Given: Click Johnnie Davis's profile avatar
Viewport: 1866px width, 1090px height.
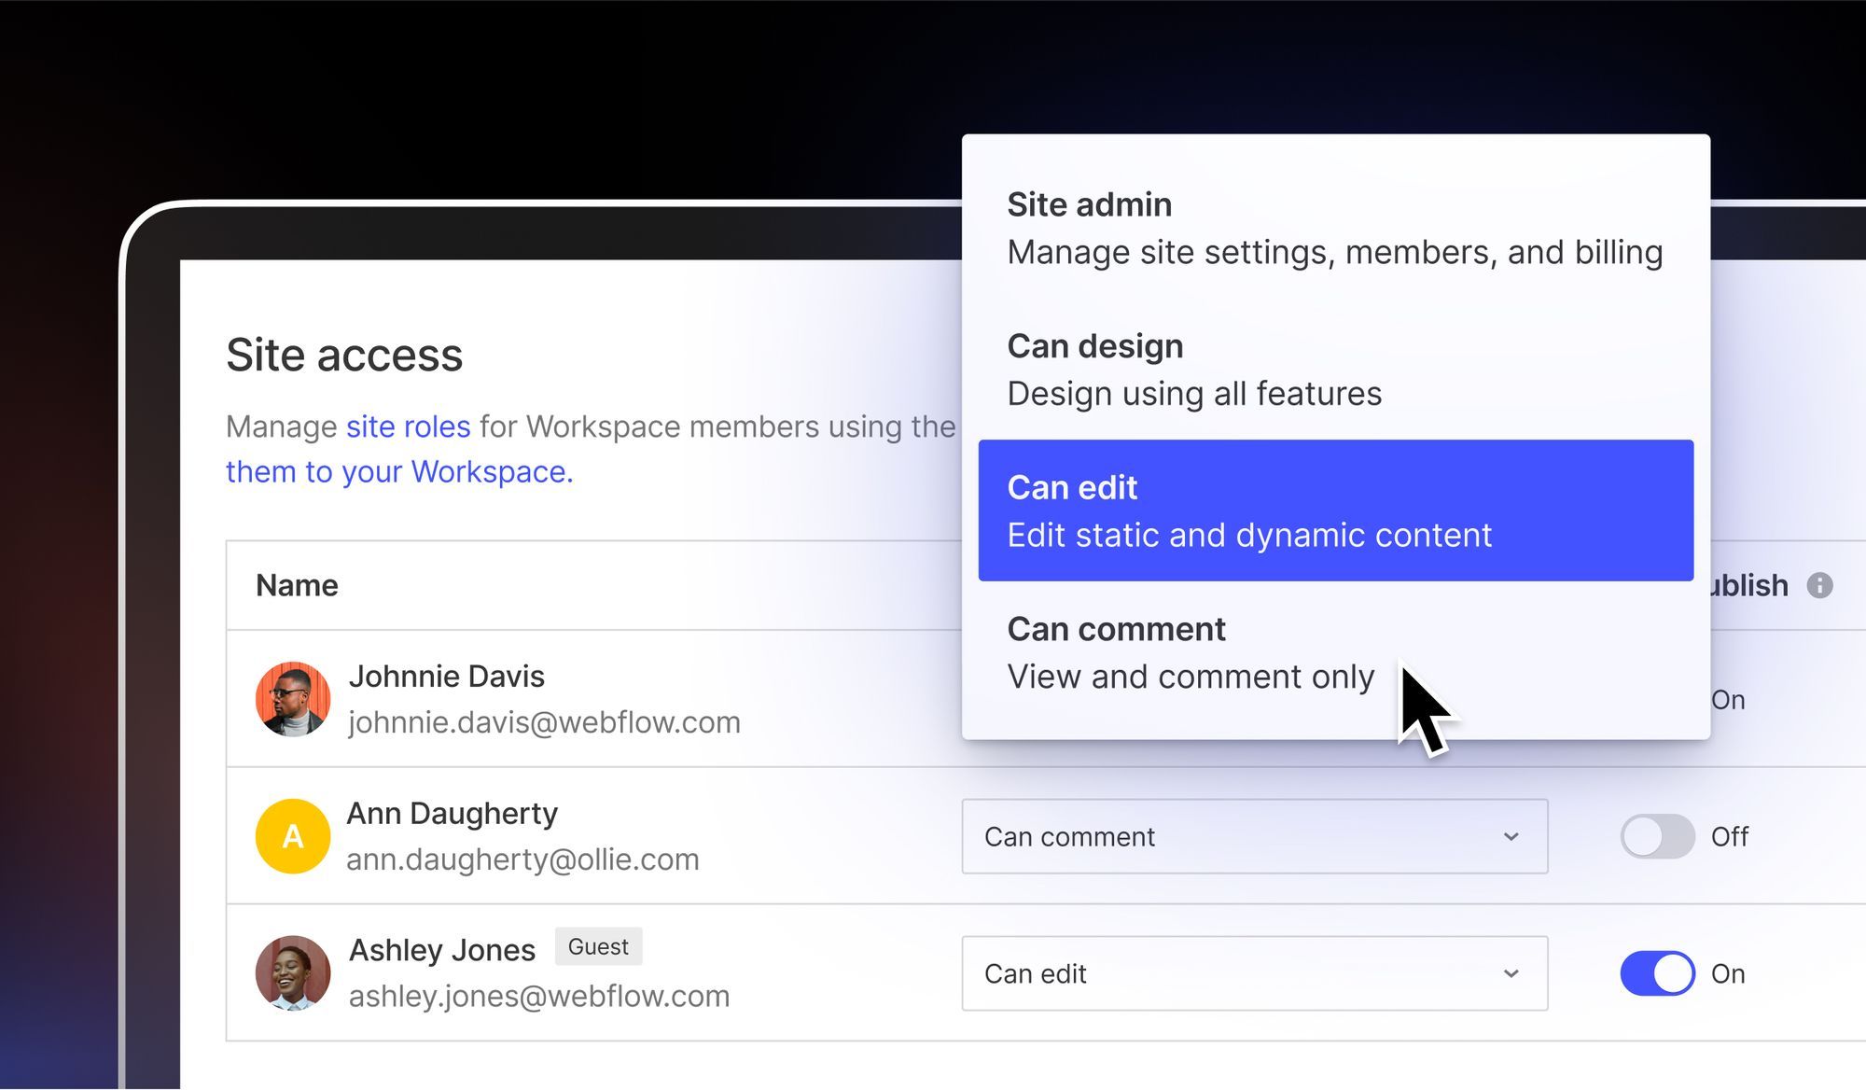Looking at the screenshot, I should point(293,699).
